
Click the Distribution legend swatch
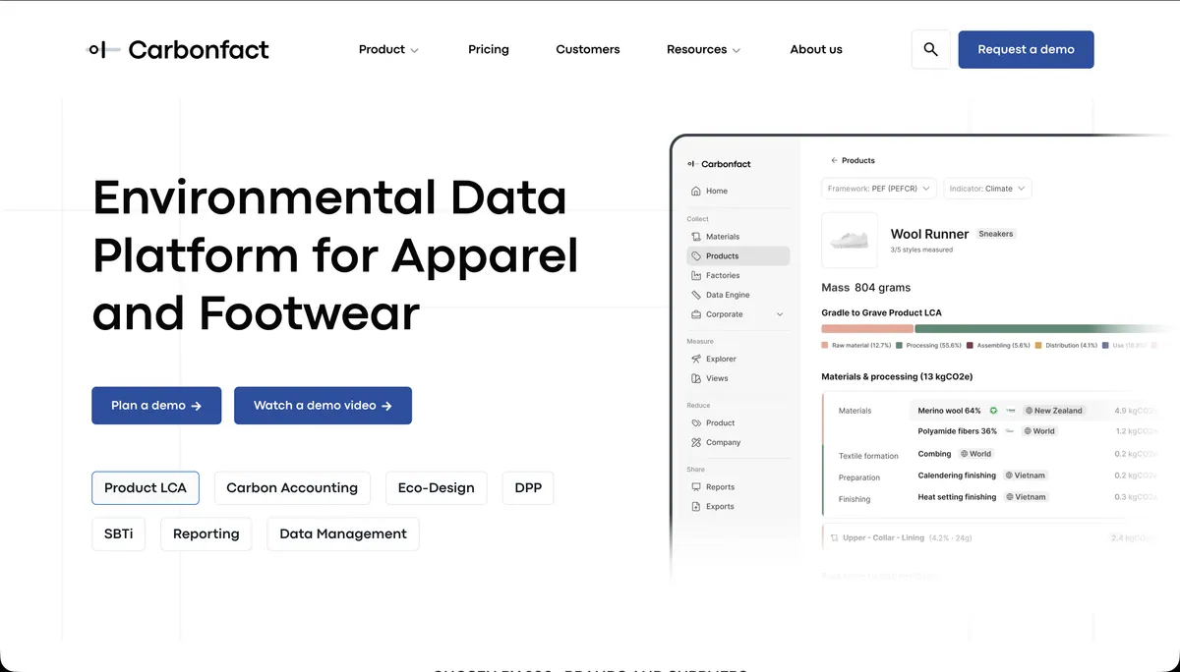click(1038, 346)
